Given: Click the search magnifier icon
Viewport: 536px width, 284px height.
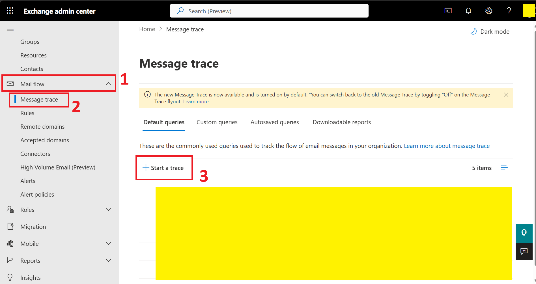Looking at the screenshot, I should (180, 11).
